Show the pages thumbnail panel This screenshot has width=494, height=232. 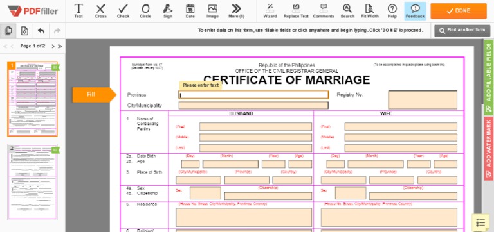8,31
